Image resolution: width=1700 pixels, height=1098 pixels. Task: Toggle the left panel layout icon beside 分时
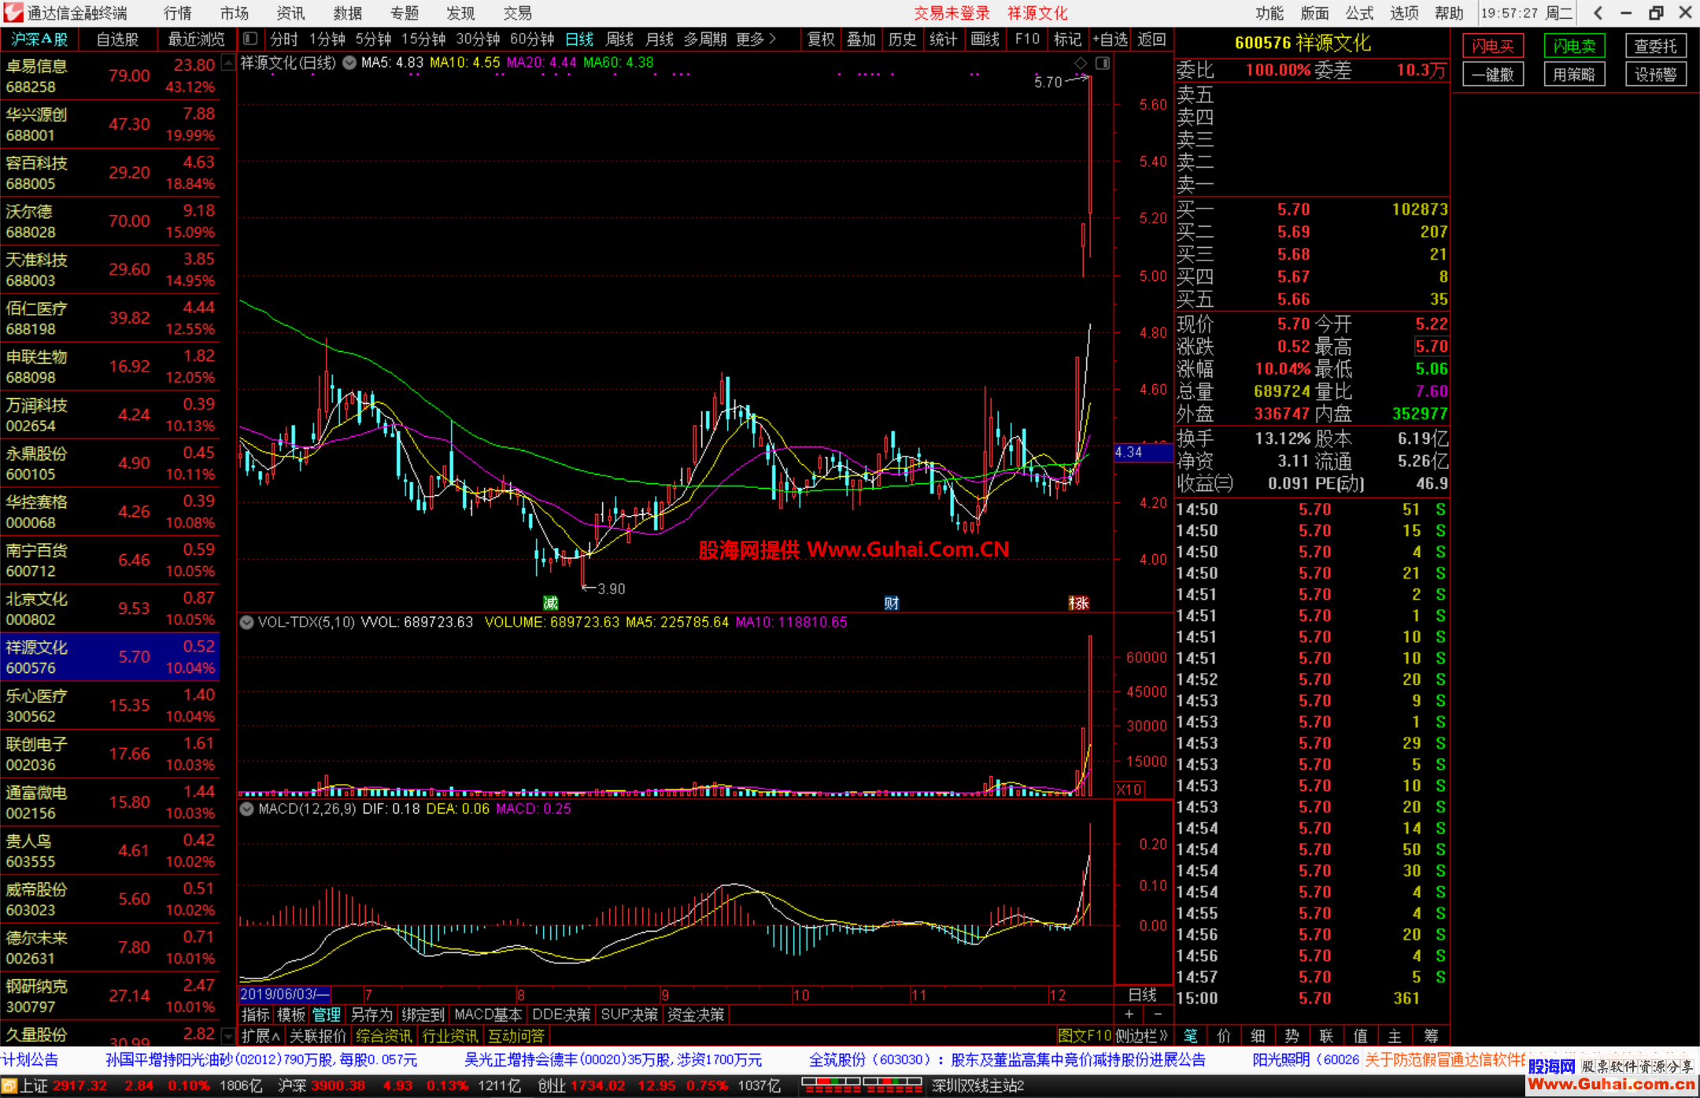[x=250, y=39]
